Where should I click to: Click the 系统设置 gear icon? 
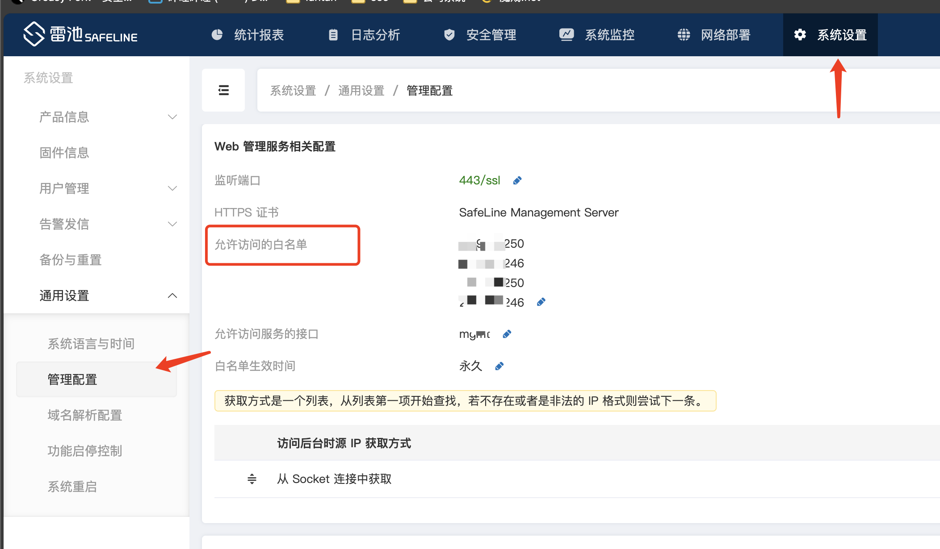(800, 35)
